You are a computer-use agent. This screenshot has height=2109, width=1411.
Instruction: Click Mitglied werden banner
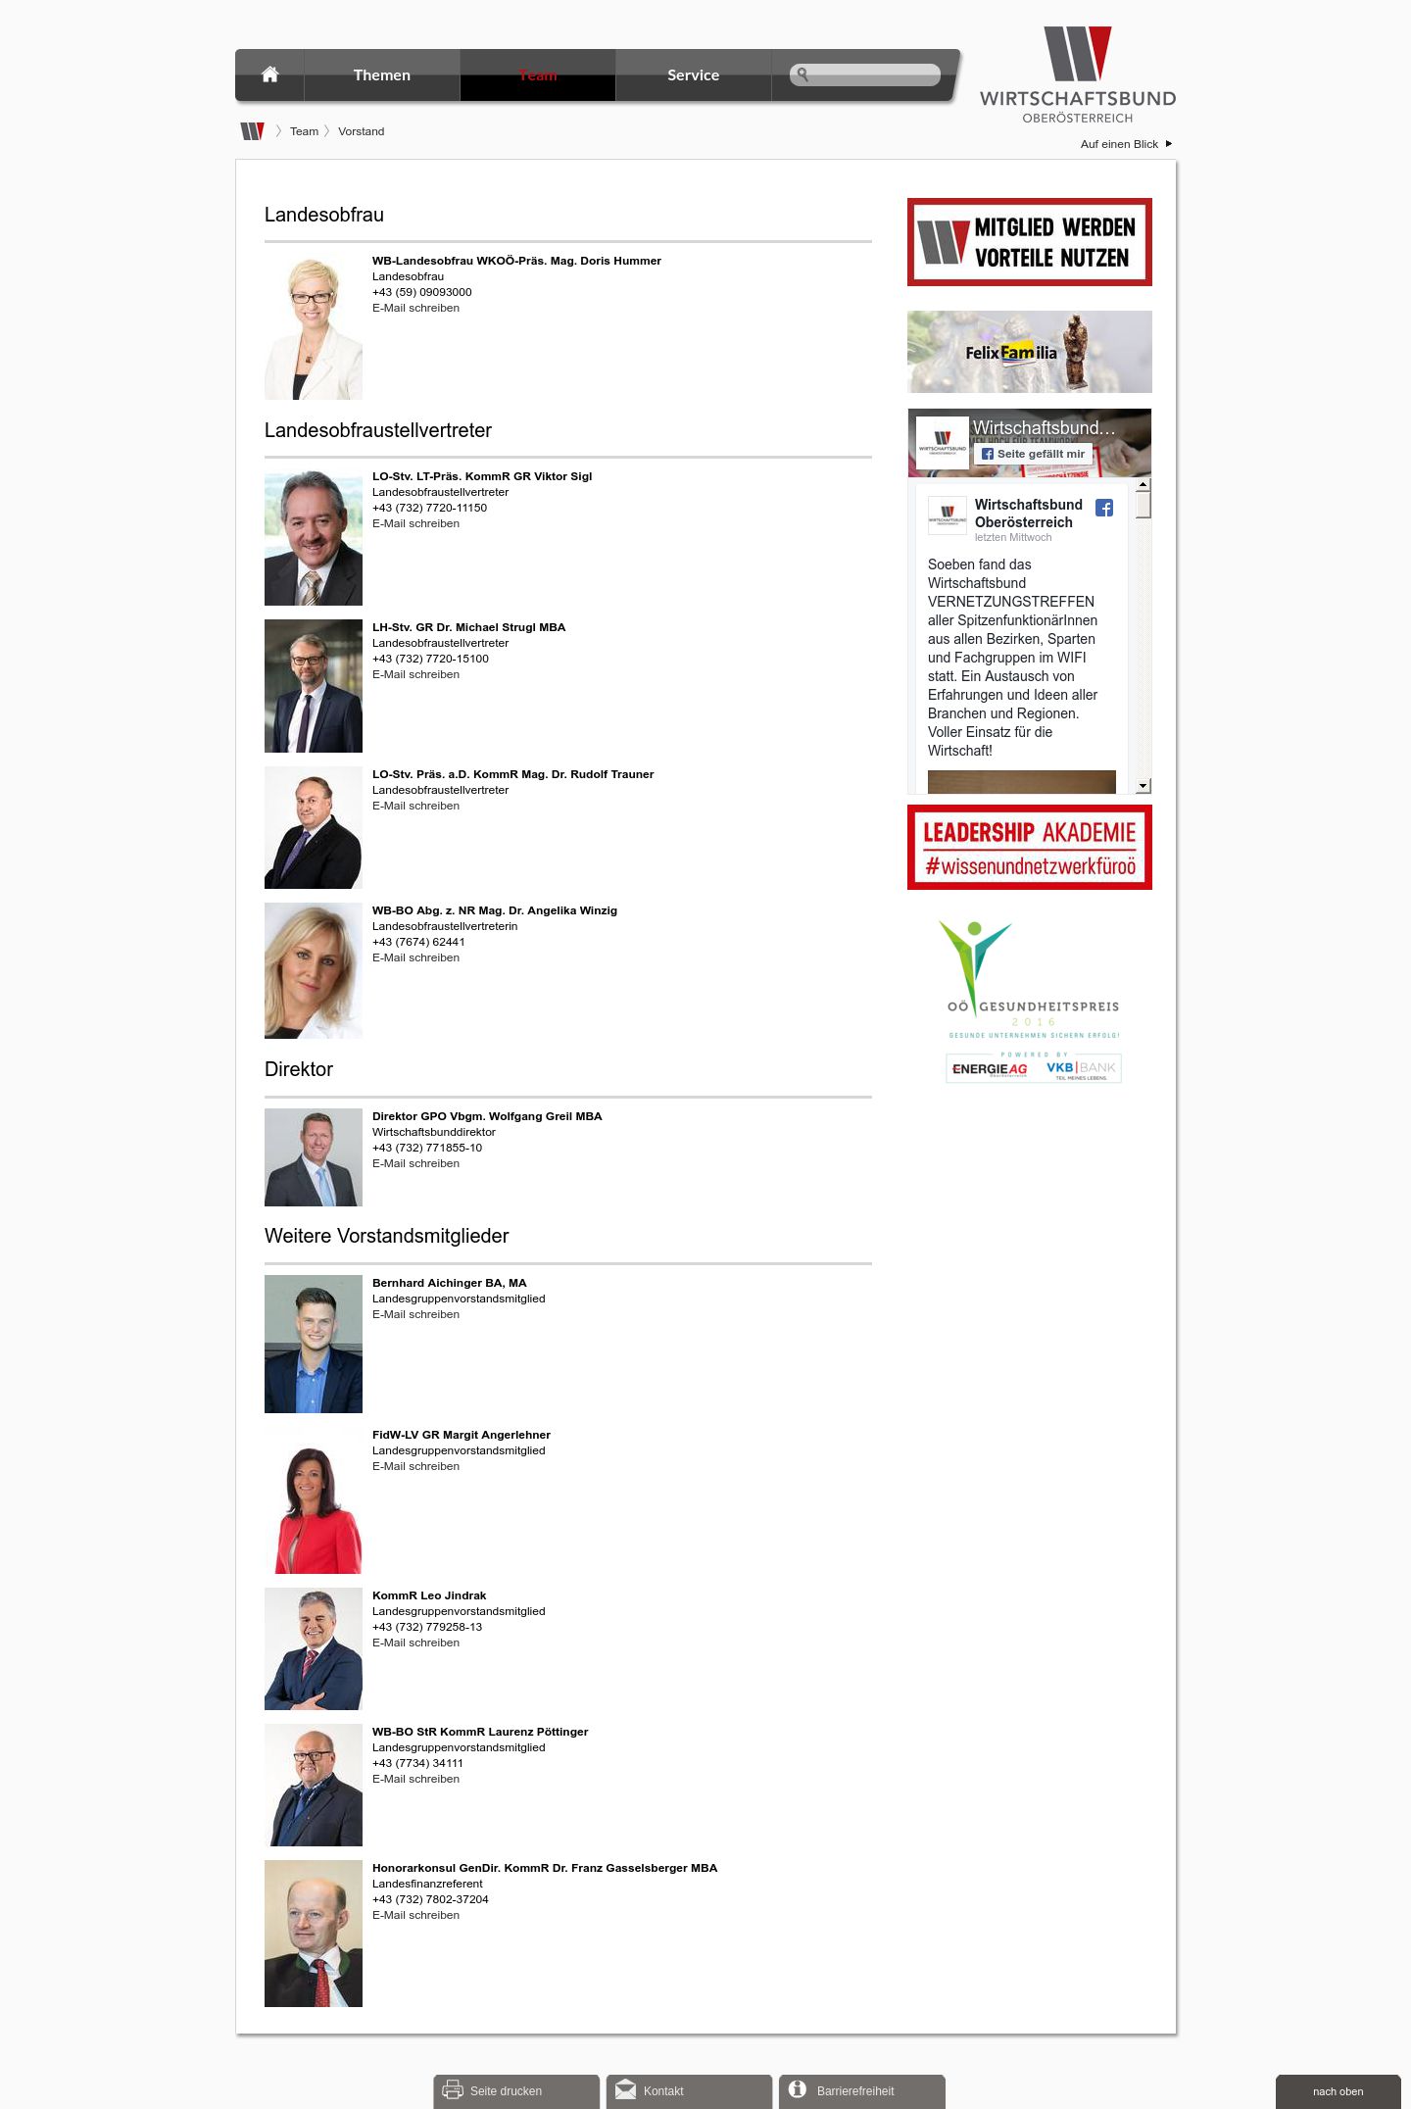pos(1030,242)
